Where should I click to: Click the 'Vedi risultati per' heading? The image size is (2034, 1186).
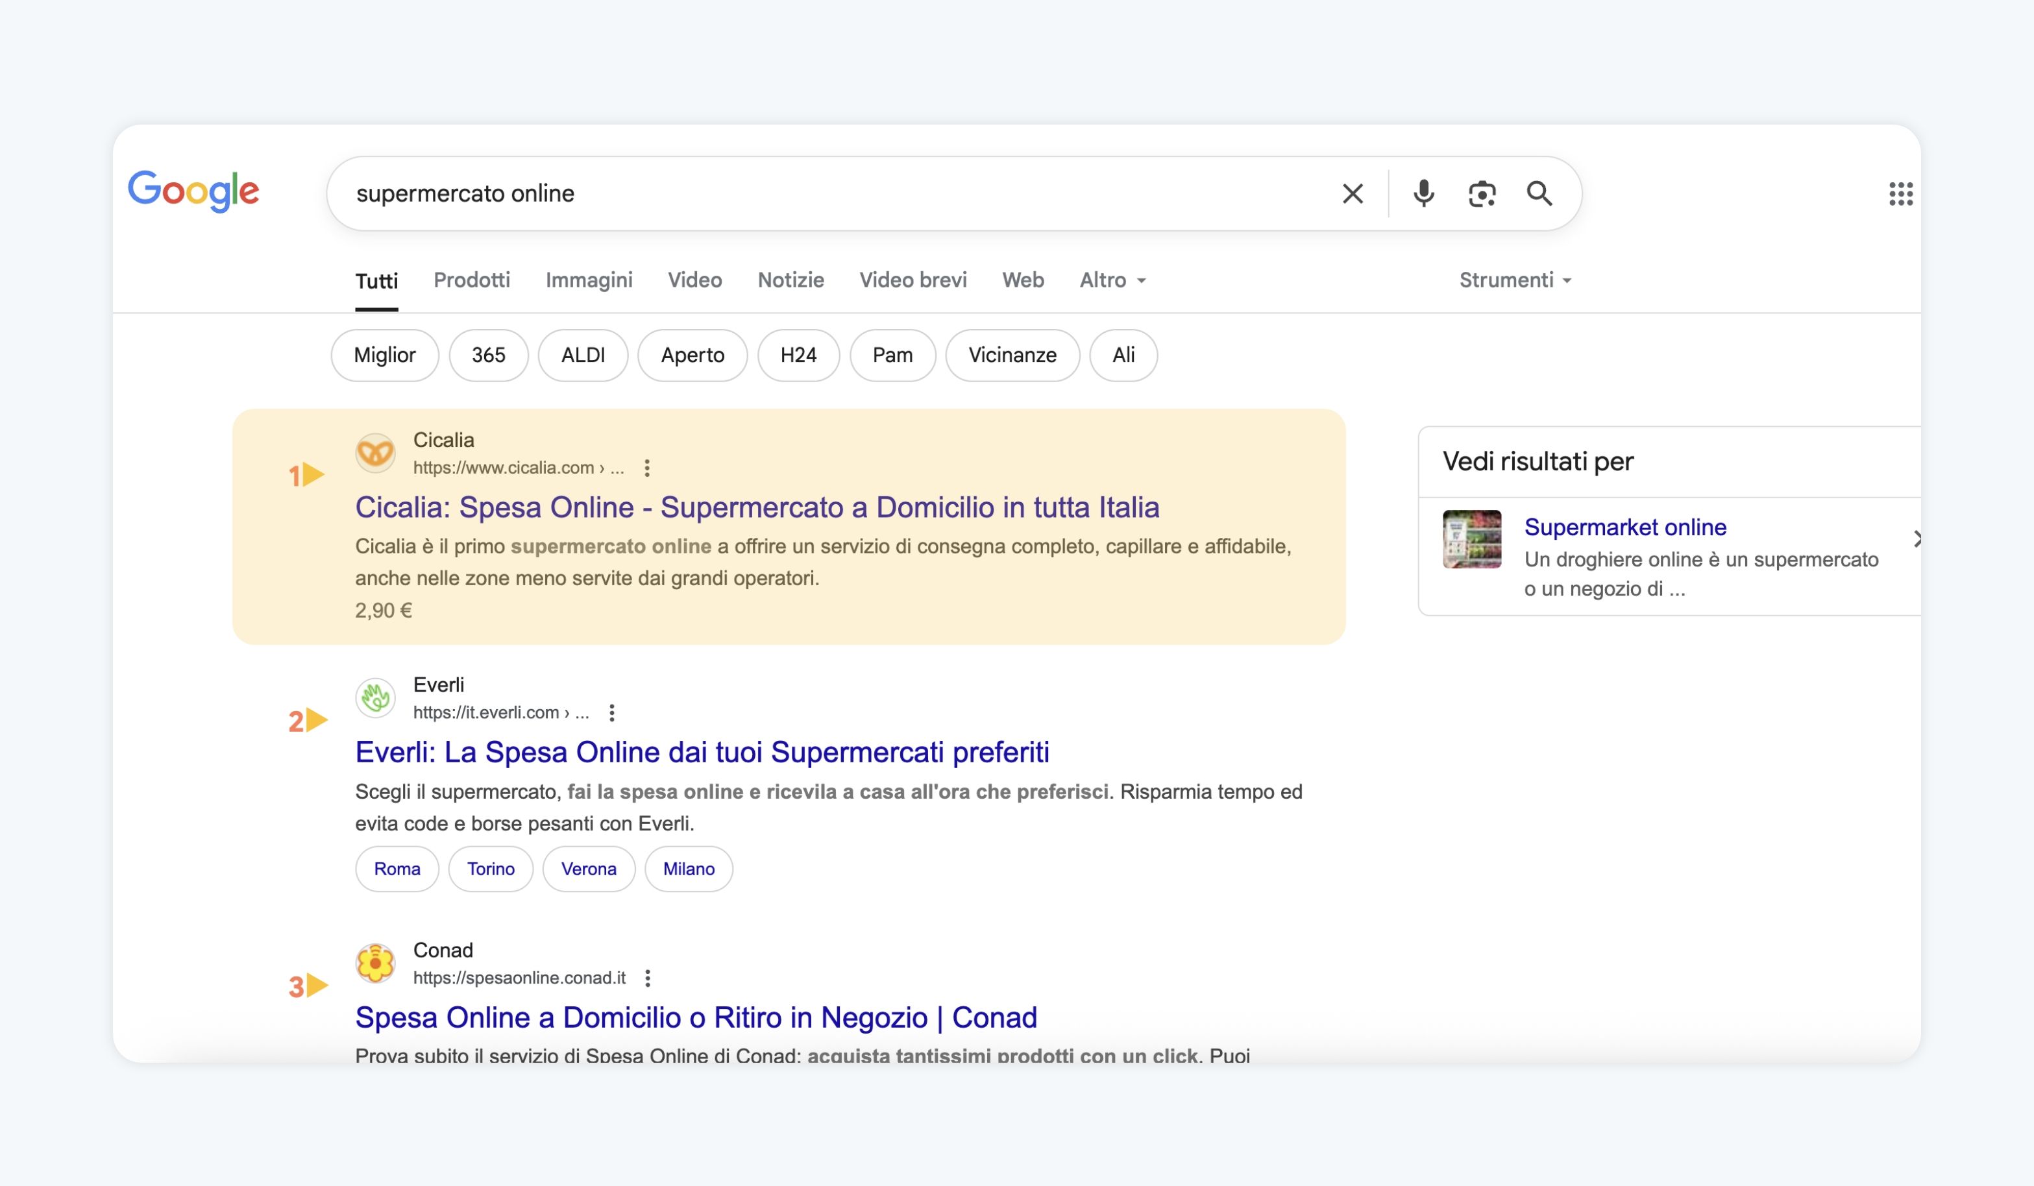(x=1538, y=461)
